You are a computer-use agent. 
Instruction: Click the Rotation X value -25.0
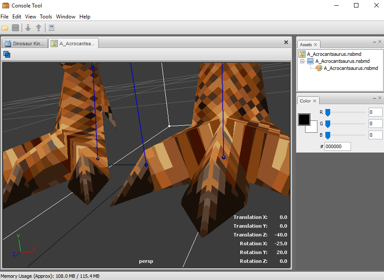pyautogui.click(x=281, y=244)
